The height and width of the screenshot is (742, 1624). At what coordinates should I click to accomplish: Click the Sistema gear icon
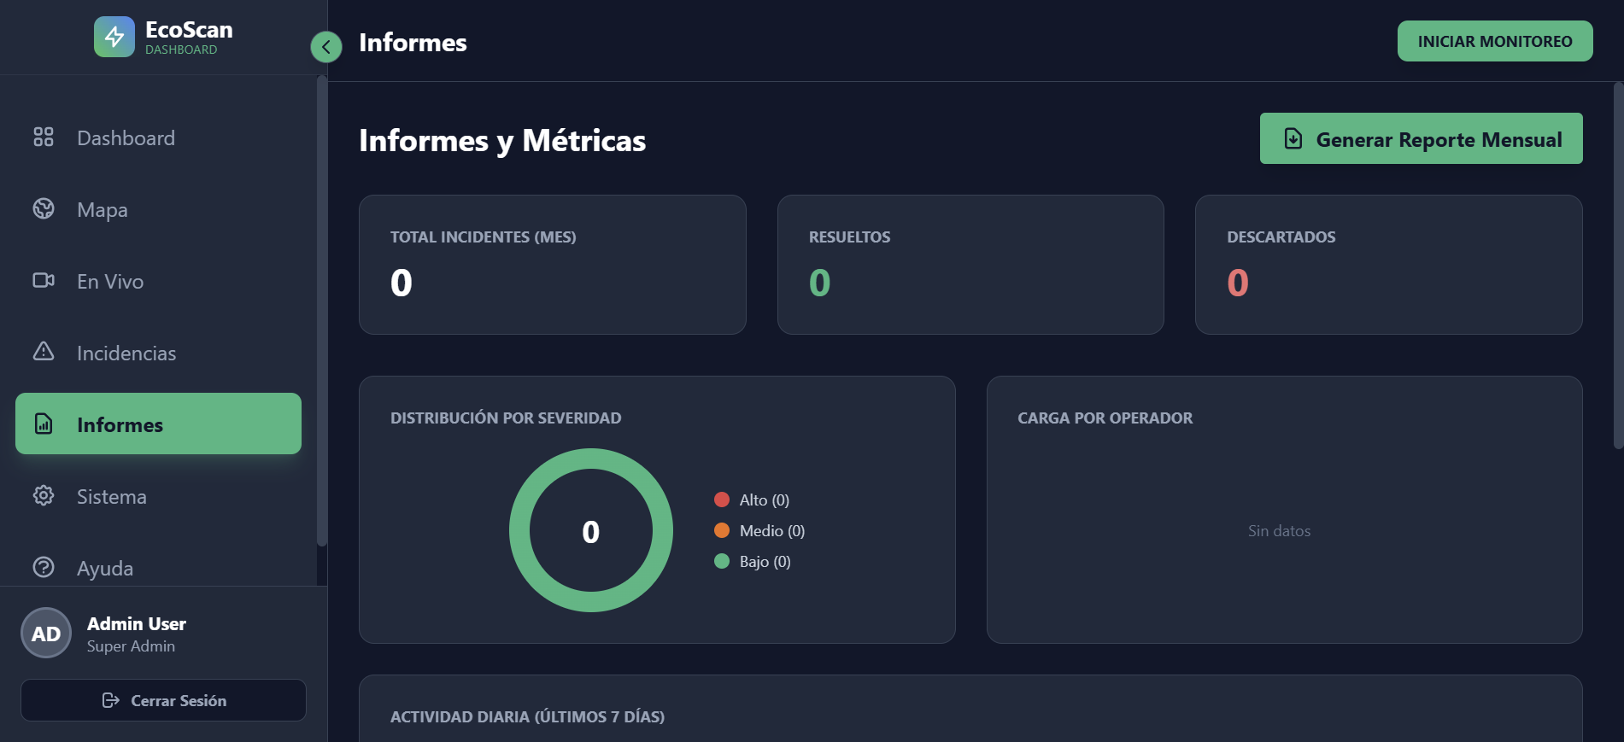pos(44,496)
